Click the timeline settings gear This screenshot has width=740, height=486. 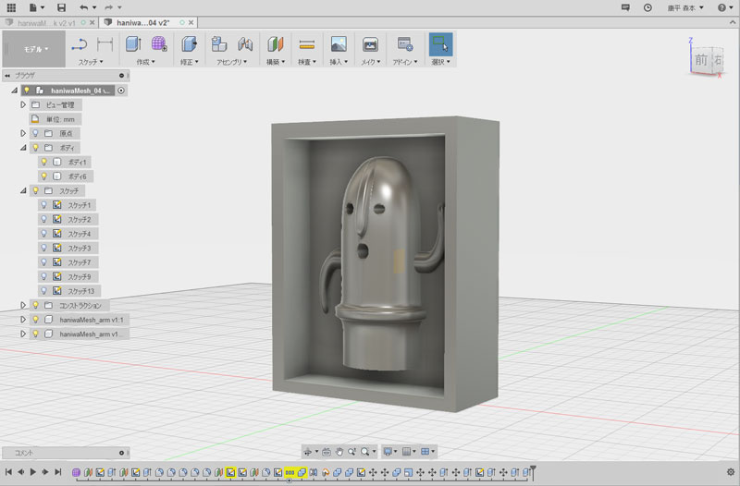pos(731,472)
